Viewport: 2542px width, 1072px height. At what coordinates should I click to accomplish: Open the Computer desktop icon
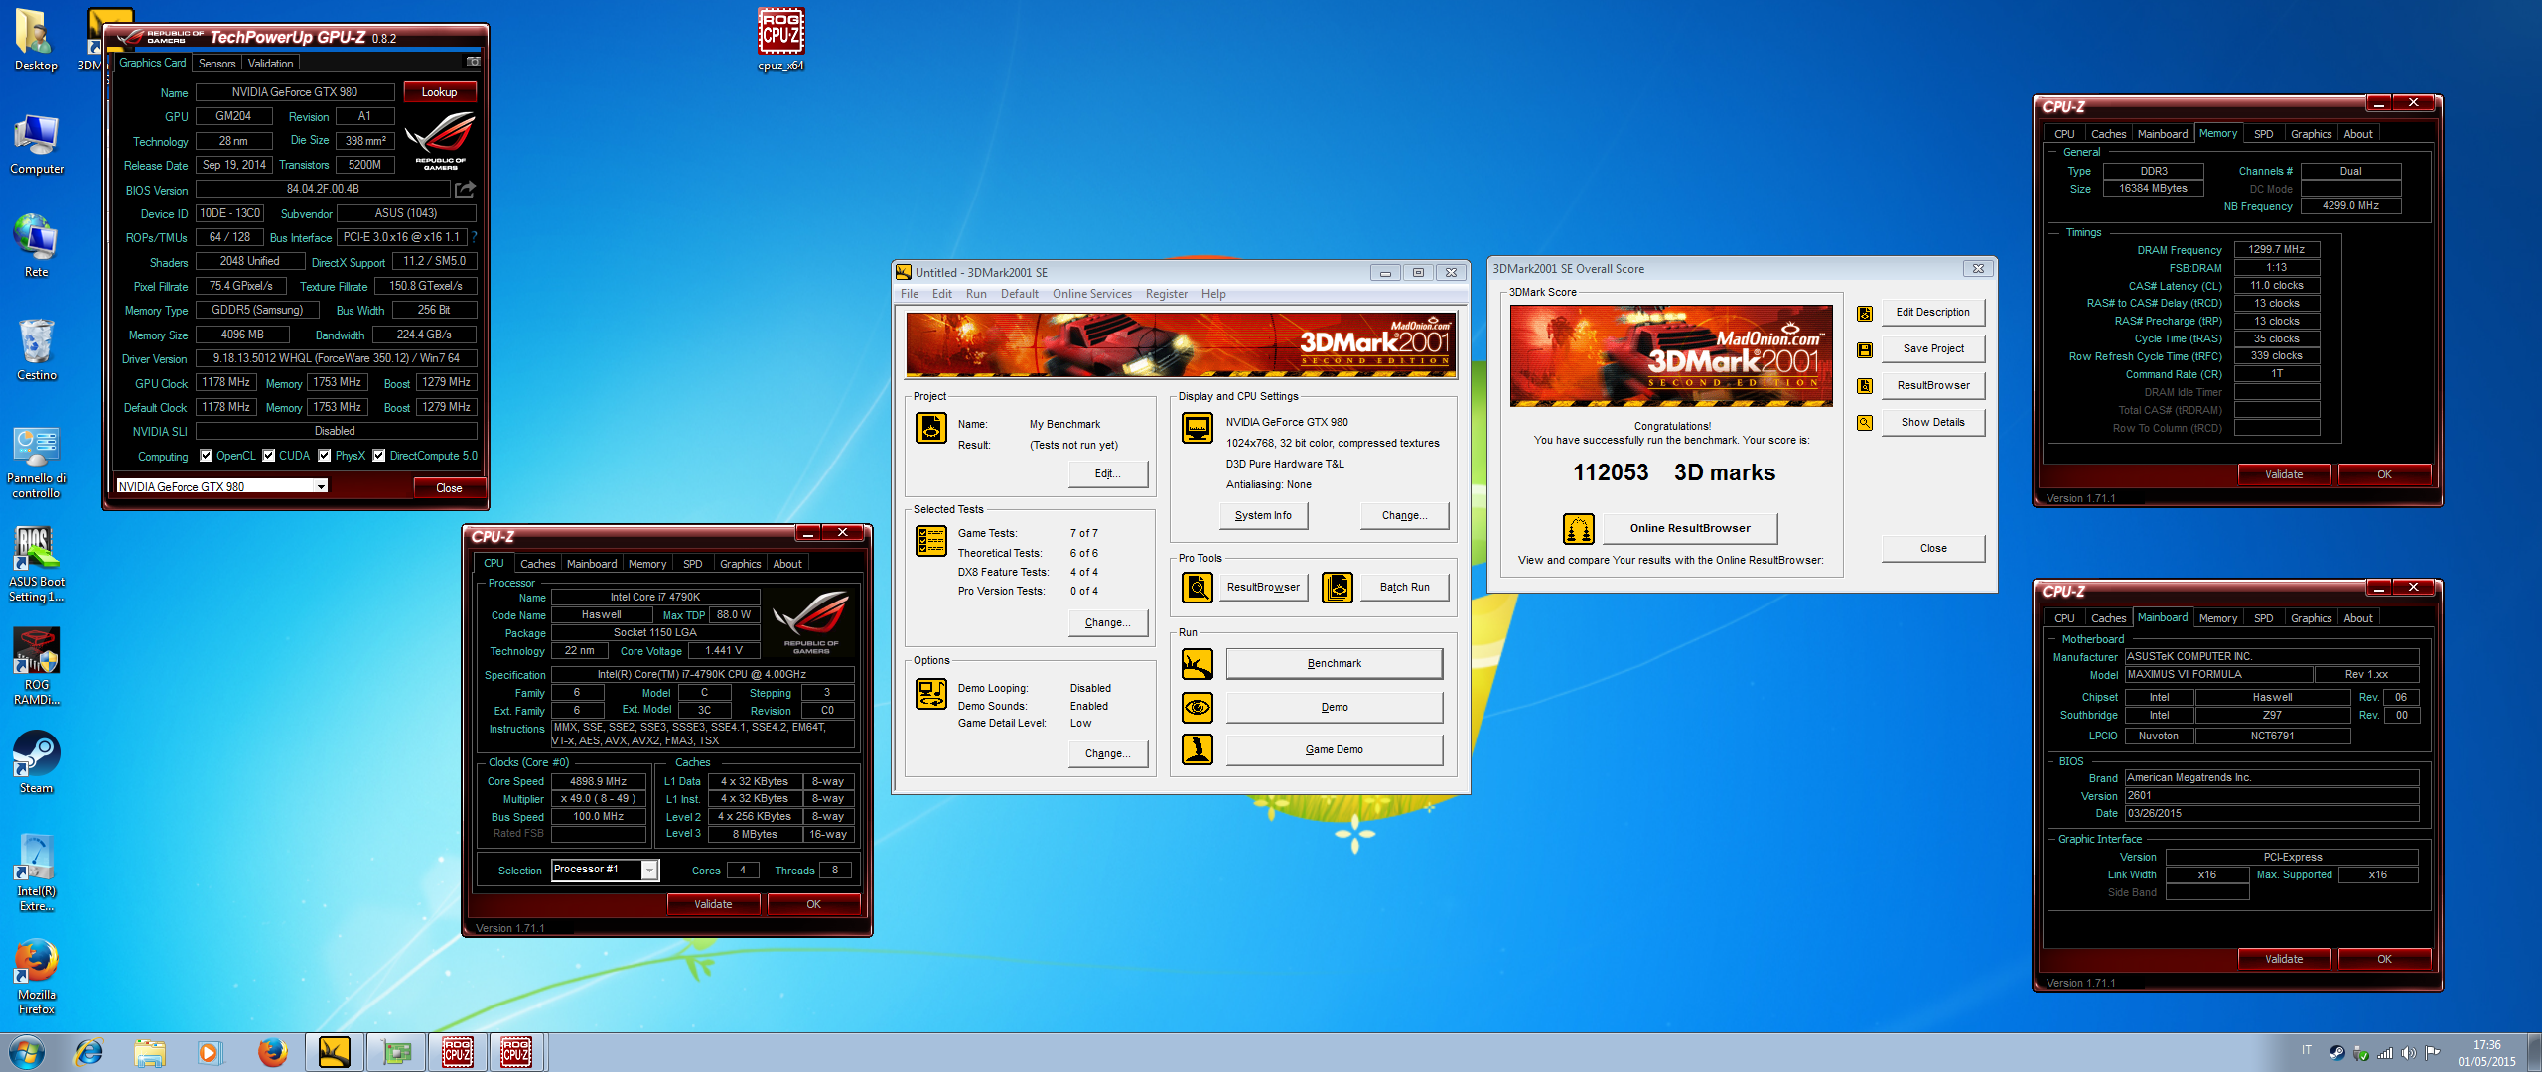pos(37,145)
